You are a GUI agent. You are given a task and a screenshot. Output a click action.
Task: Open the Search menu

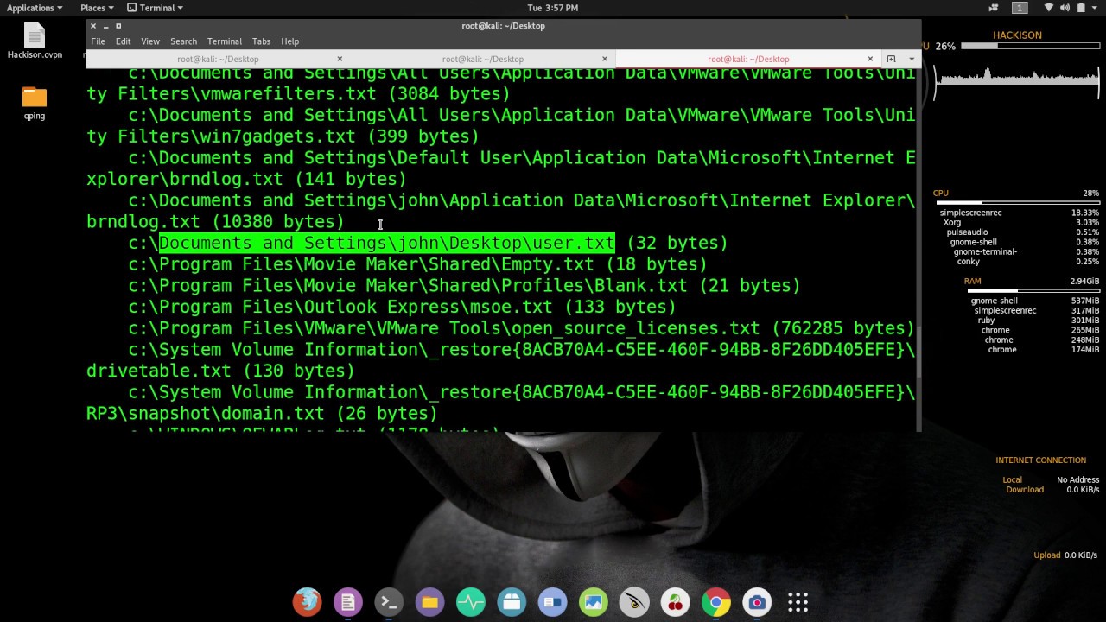pyautogui.click(x=183, y=41)
